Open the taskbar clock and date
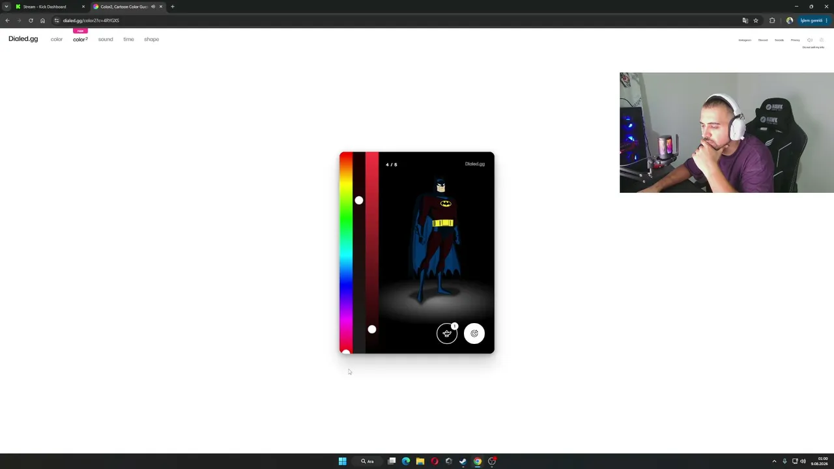The image size is (834, 469). (x=819, y=461)
